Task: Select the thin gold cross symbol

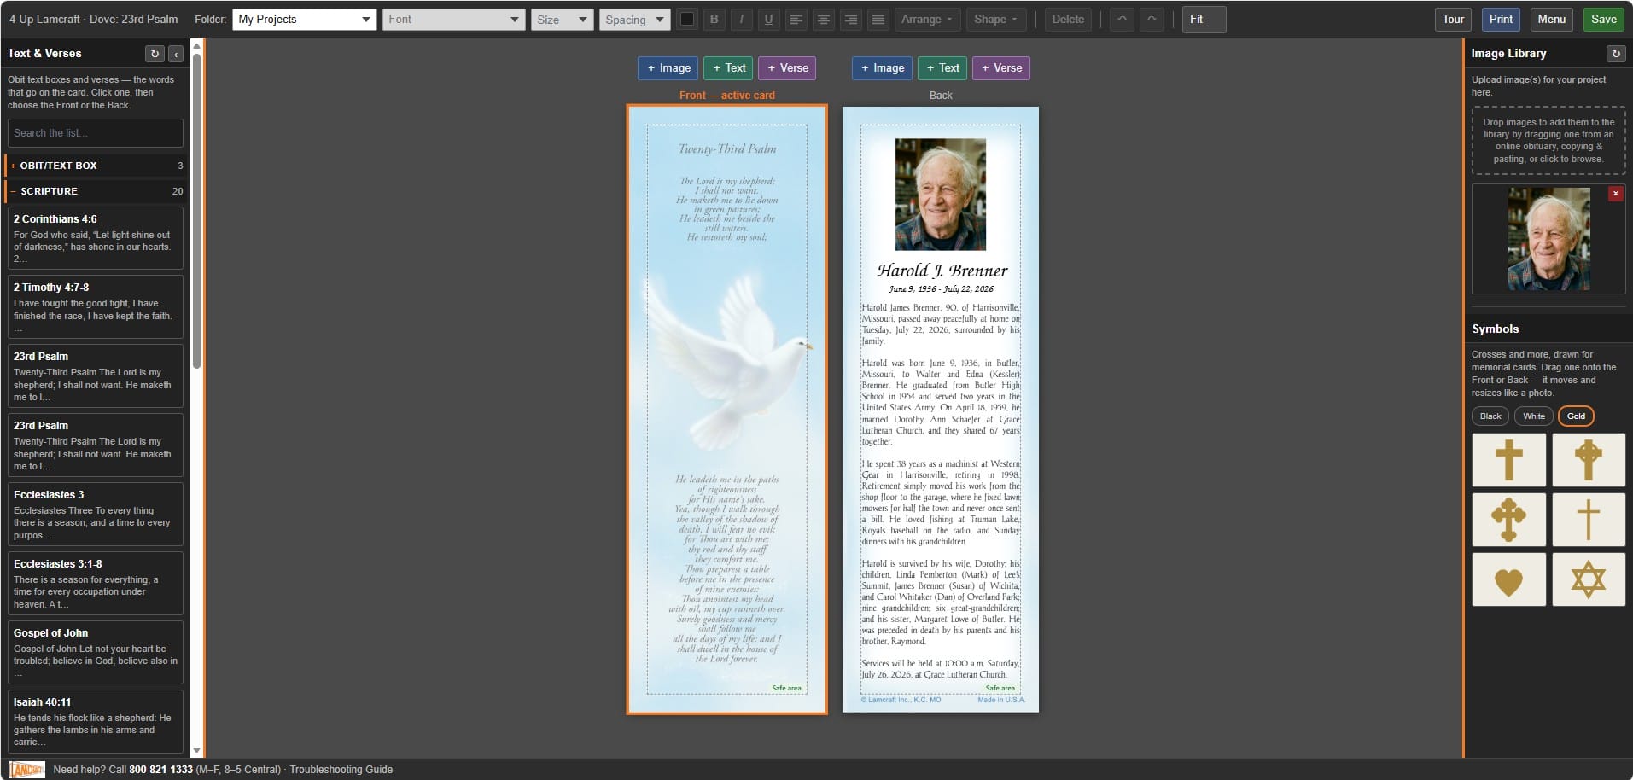Action: (1588, 520)
